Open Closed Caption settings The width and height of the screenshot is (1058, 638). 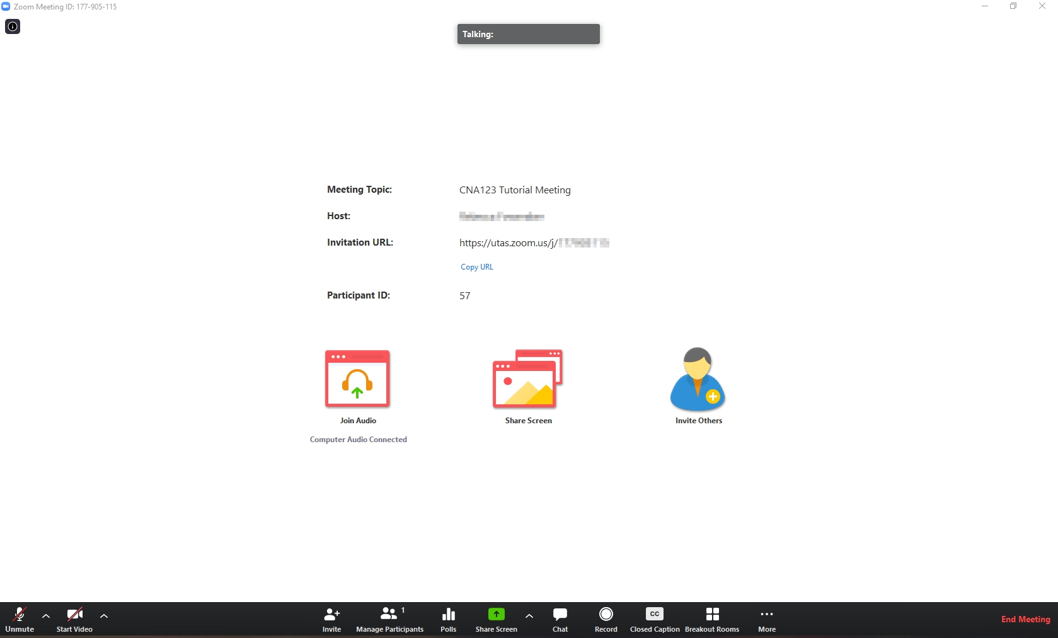(655, 620)
